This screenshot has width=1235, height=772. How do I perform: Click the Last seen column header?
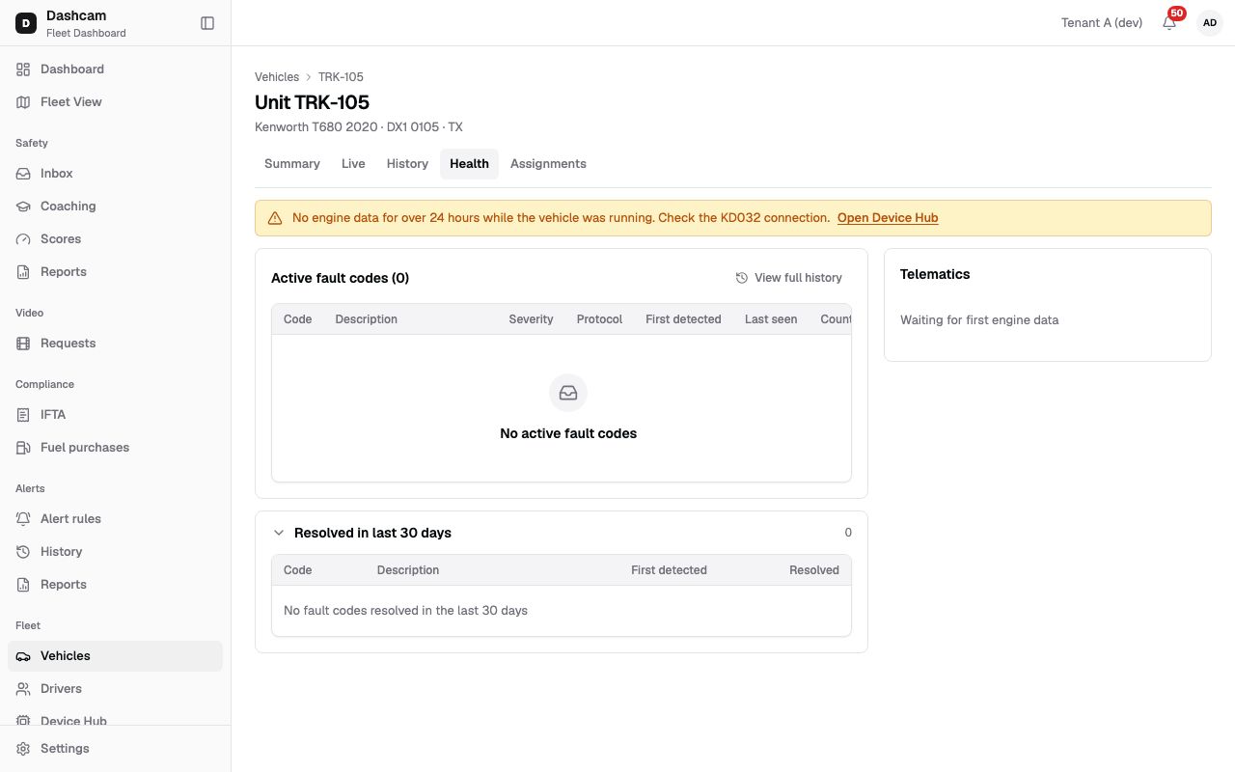pyautogui.click(x=771, y=319)
